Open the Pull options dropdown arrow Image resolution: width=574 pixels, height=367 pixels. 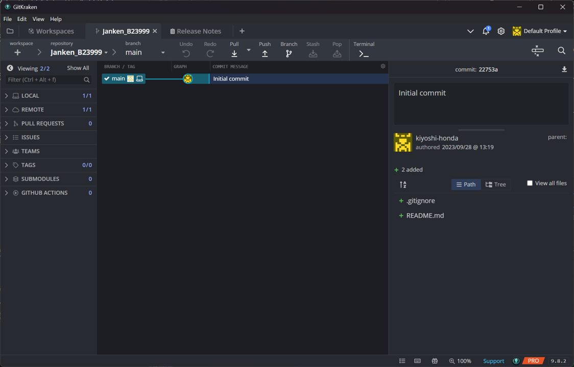[249, 50]
